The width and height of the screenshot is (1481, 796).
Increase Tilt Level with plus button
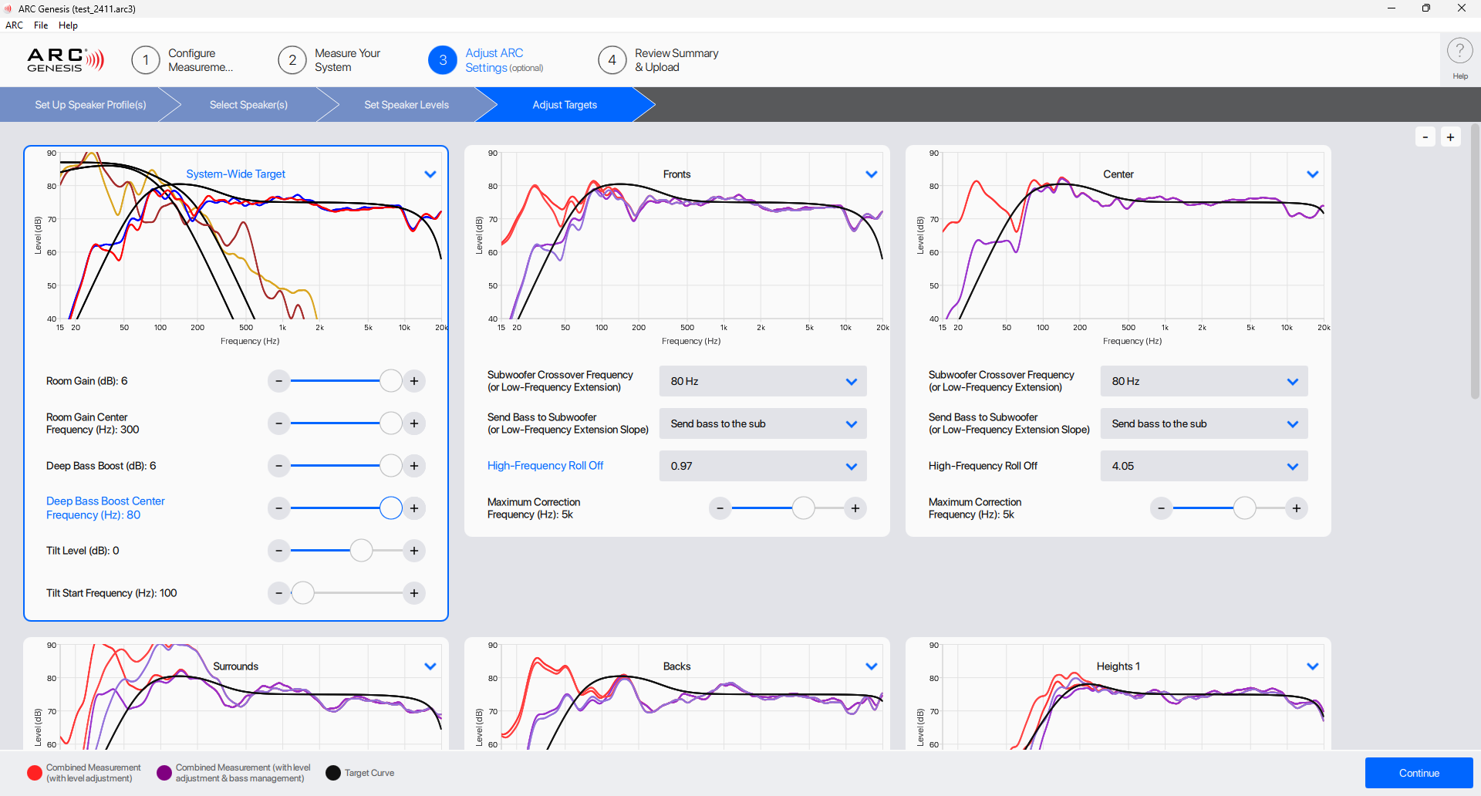pos(414,551)
